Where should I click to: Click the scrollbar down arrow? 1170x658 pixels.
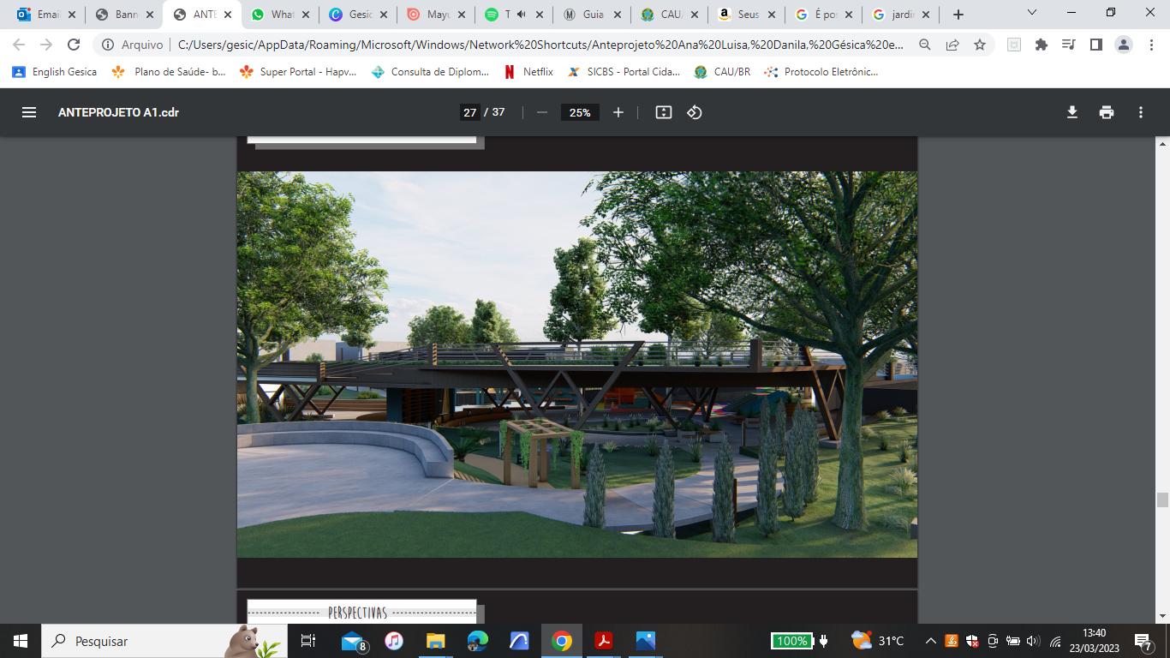[x=1162, y=615]
